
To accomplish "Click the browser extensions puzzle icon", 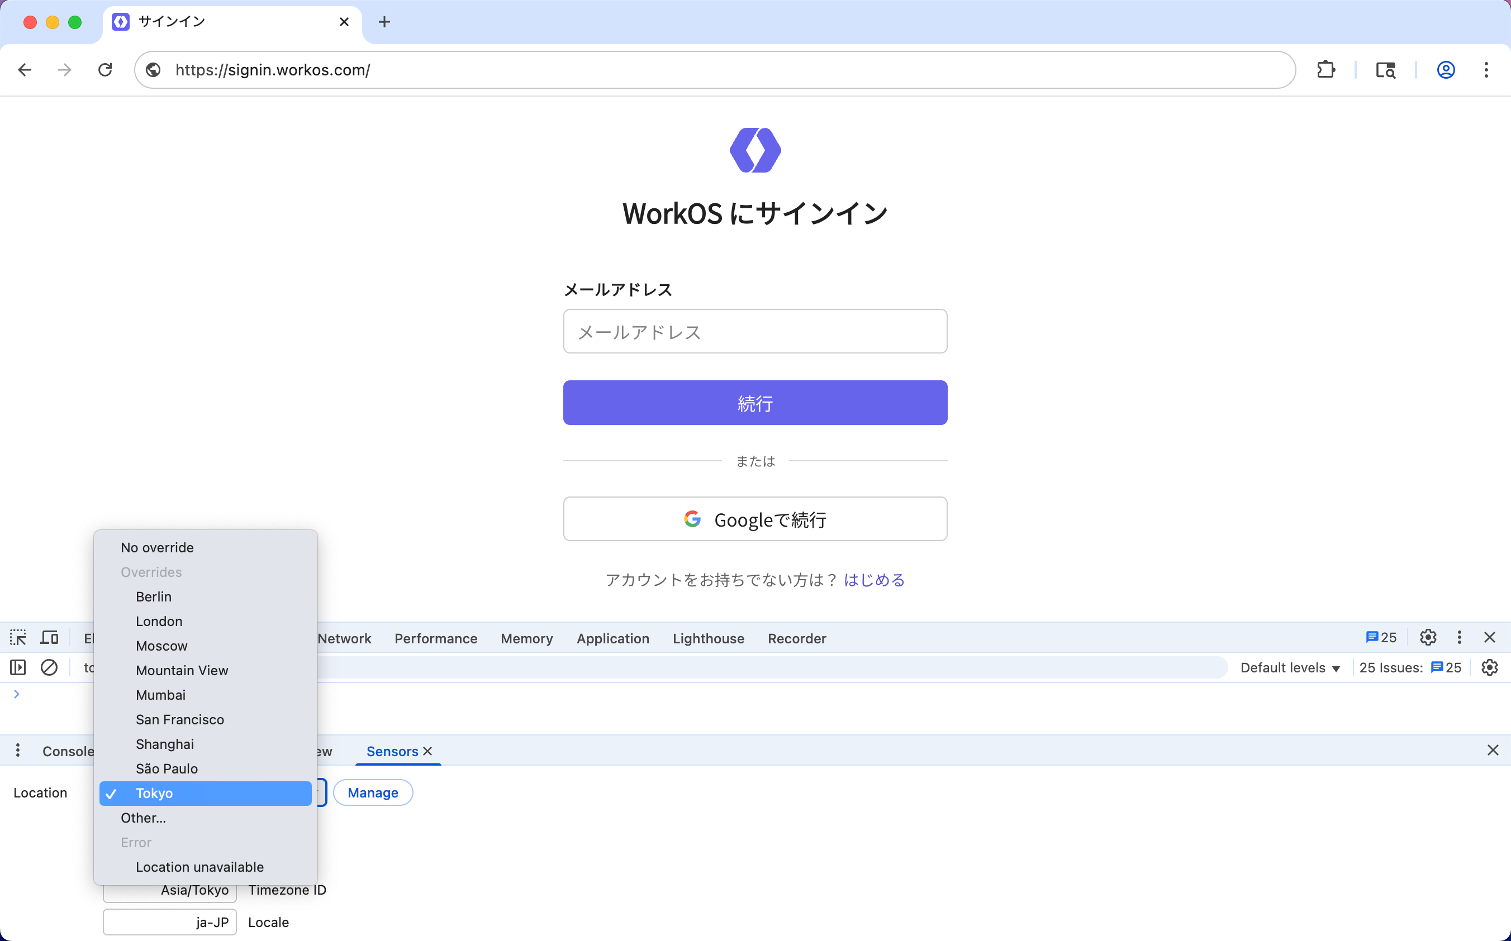I will tap(1325, 70).
